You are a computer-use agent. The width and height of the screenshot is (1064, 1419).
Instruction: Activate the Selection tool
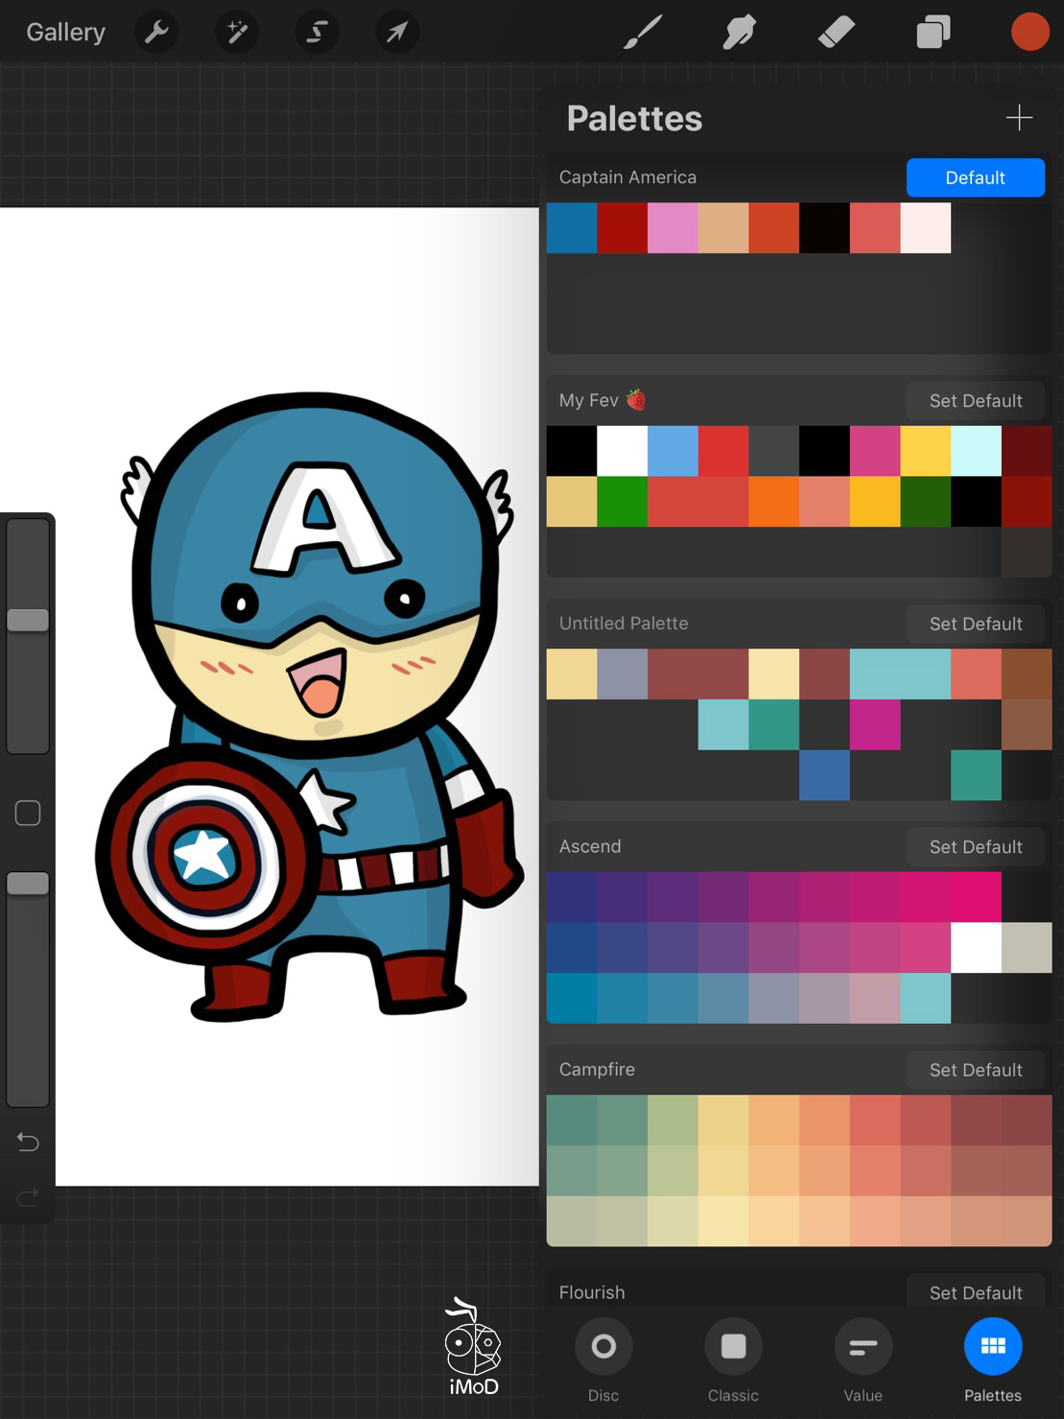pos(316,33)
